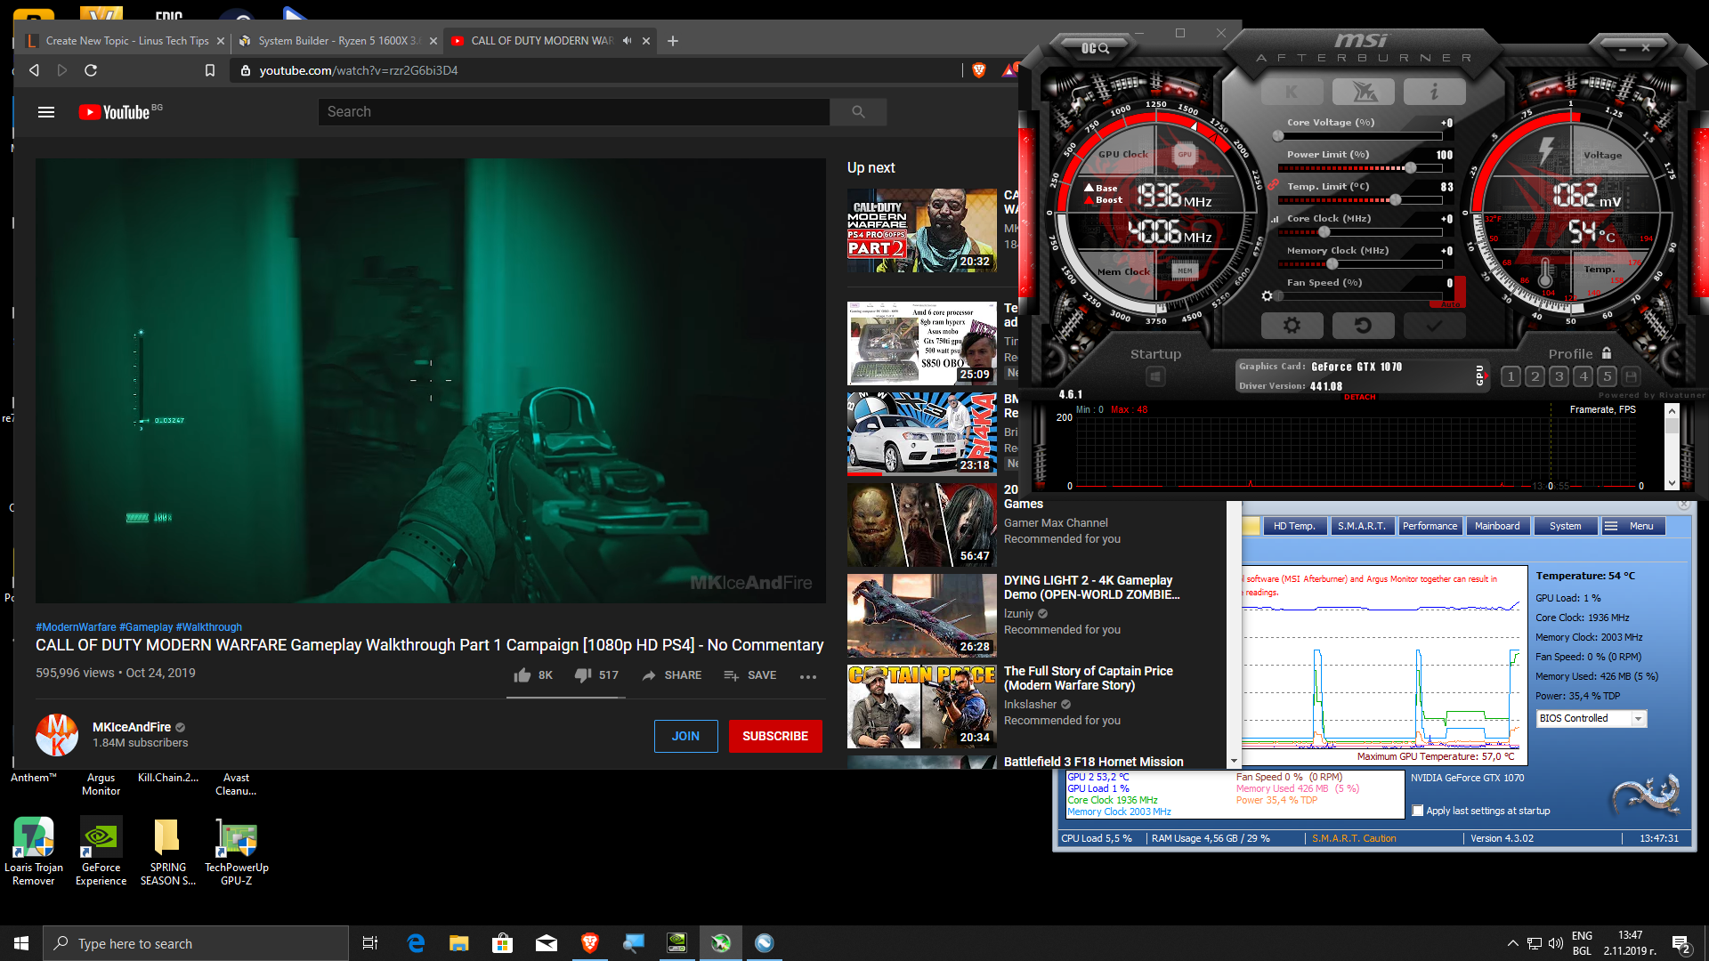This screenshot has height=961, width=1709.
Task: Click the Brave Shields lion icon
Action: click(979, 70)
